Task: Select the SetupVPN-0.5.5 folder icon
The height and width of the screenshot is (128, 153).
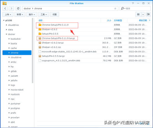Action: [x=40, y=34]
